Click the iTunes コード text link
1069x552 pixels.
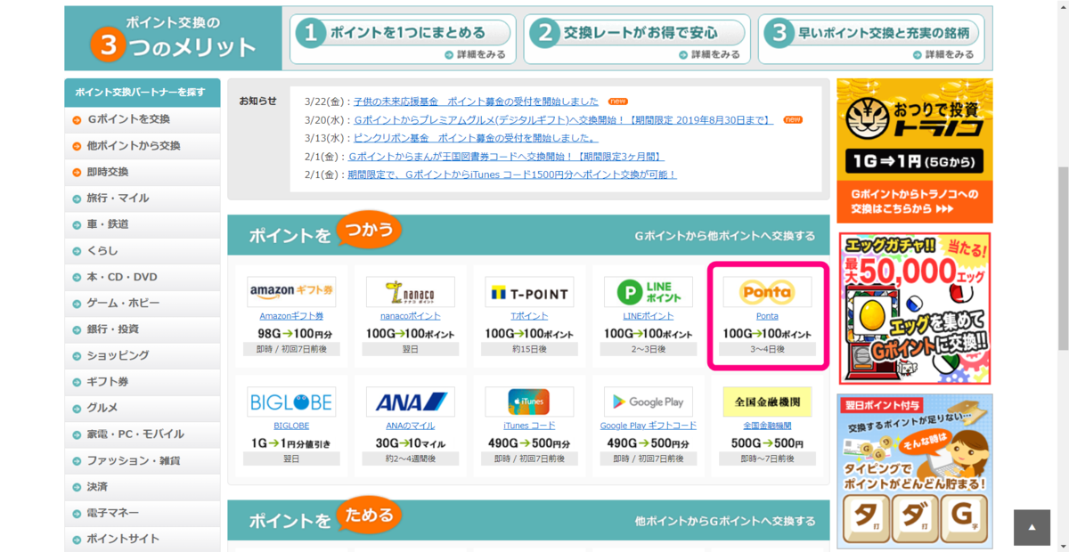coord(529,426)
